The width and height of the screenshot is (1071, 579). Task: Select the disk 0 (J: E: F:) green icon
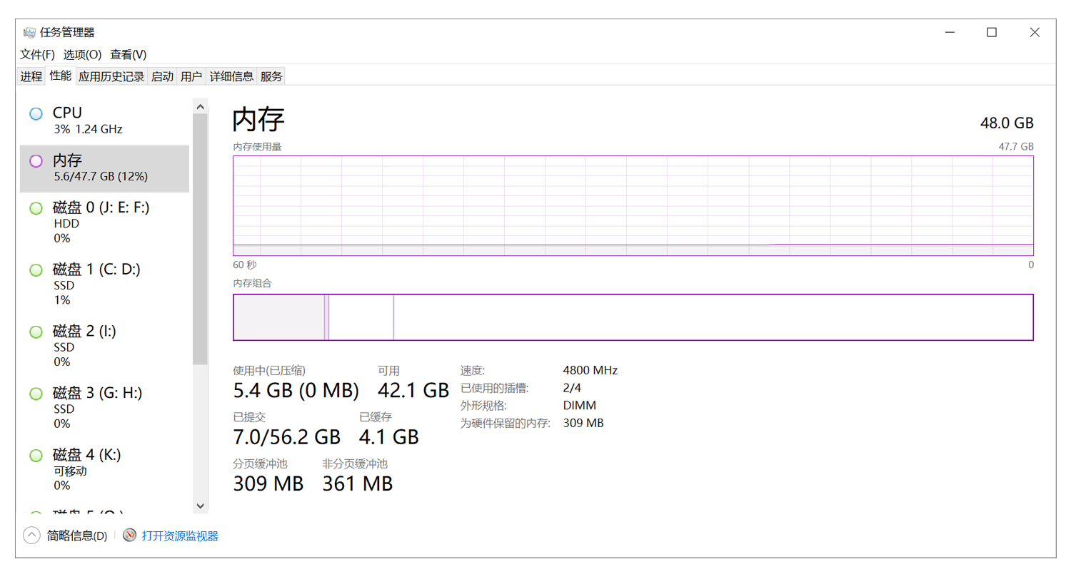tap(36, 208)
